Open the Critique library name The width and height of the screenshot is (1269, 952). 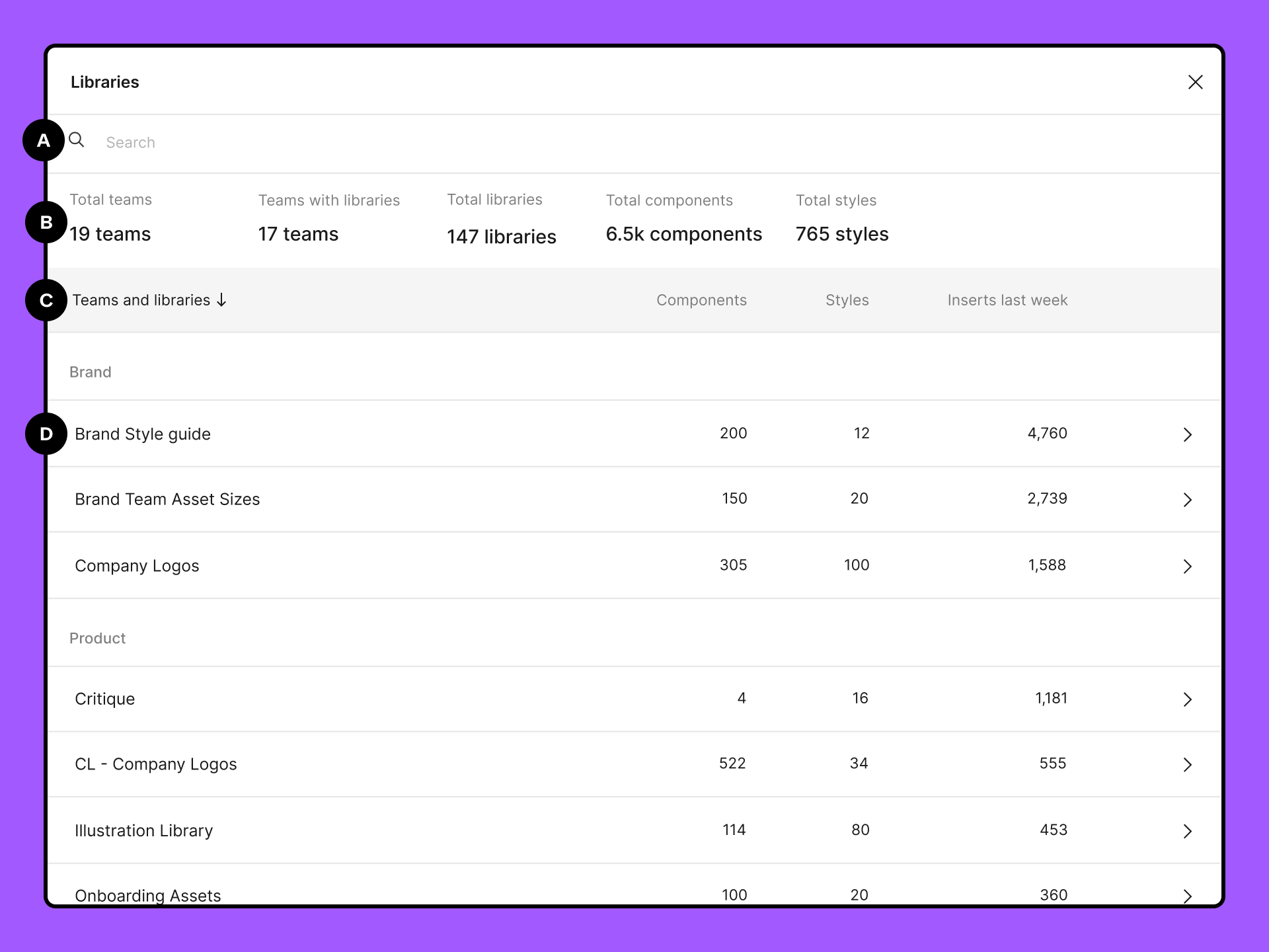coord(104,699)
